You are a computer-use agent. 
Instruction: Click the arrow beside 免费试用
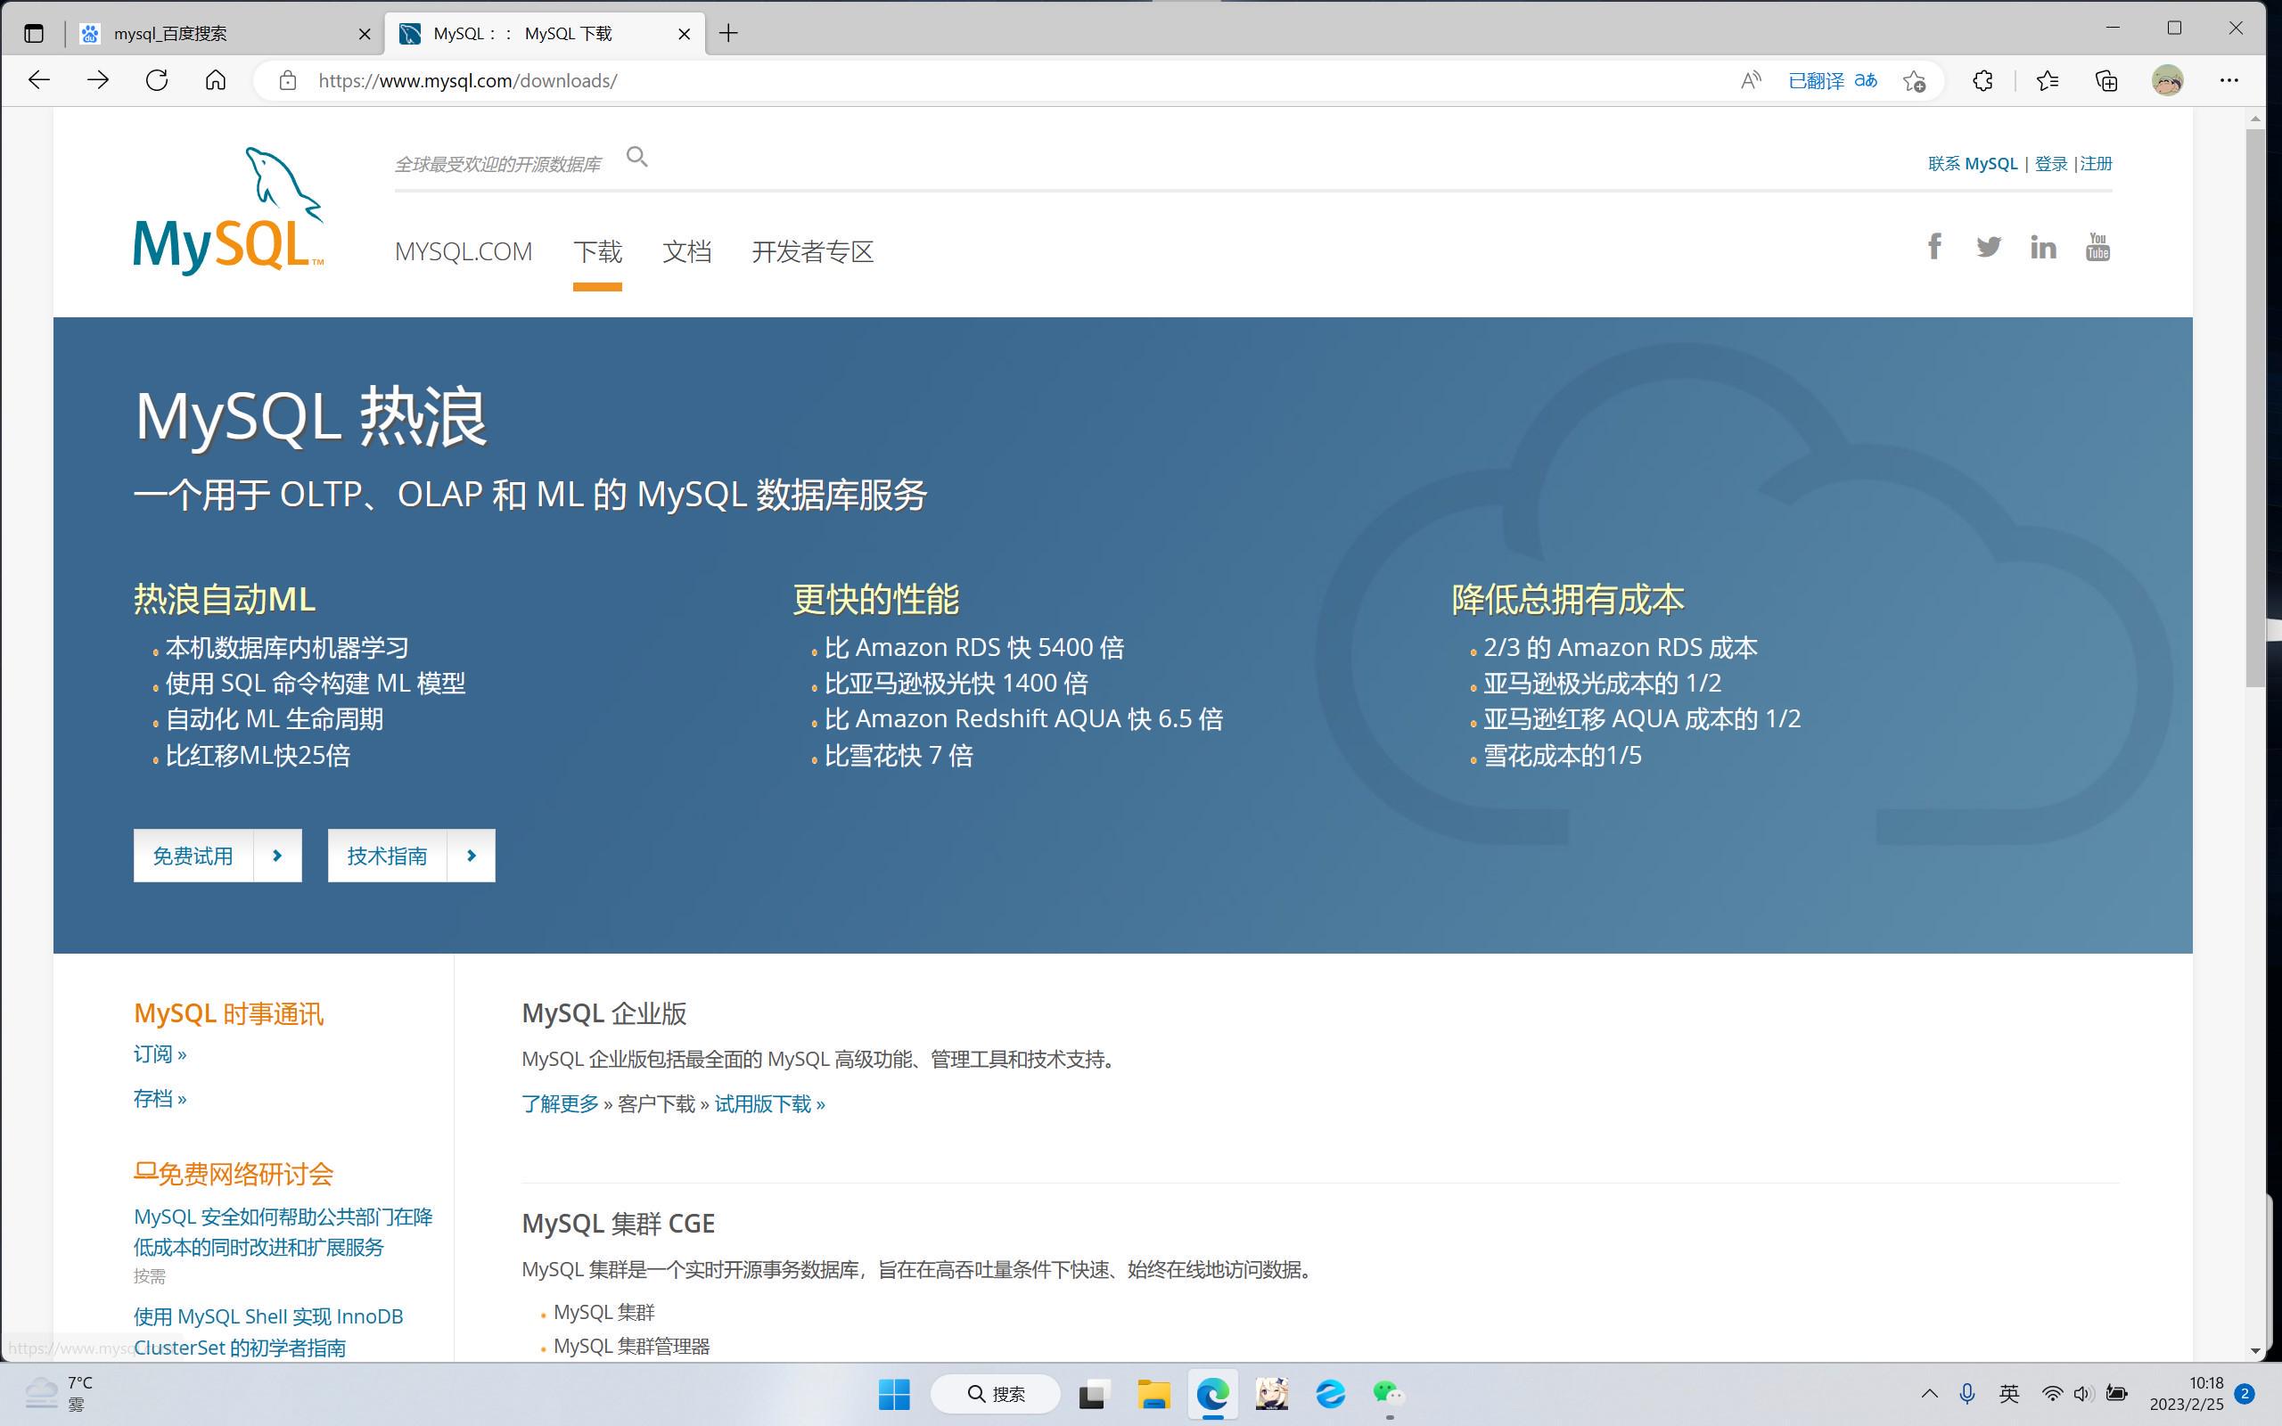277,856
